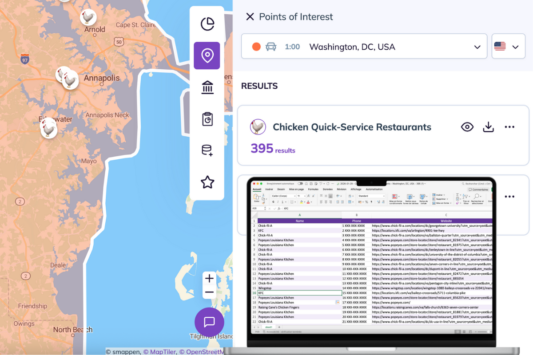Click the clipboard report icon

(x=207, y=119)
